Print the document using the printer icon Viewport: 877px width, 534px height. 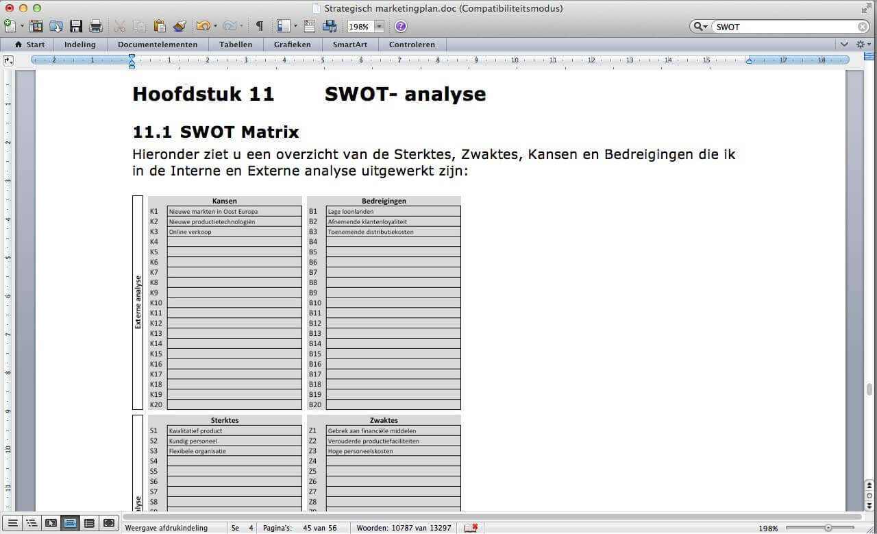(x=96, y=26)
